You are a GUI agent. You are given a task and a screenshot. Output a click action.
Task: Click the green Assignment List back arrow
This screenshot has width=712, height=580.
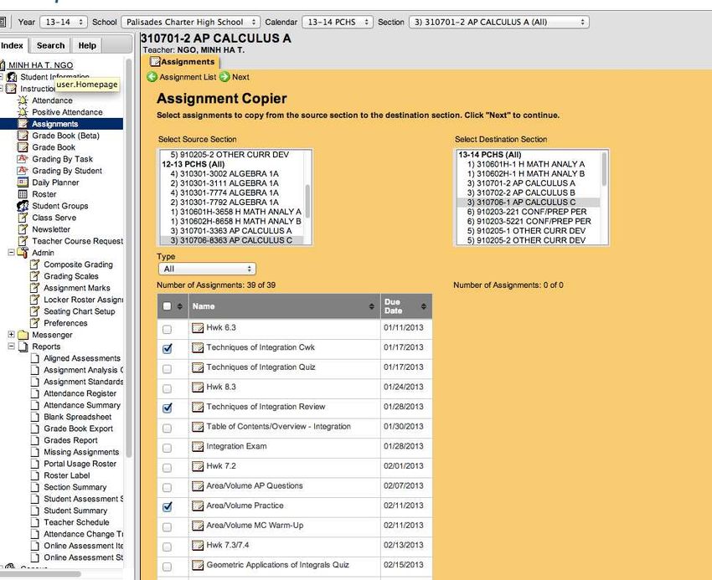tap(152, 77)
